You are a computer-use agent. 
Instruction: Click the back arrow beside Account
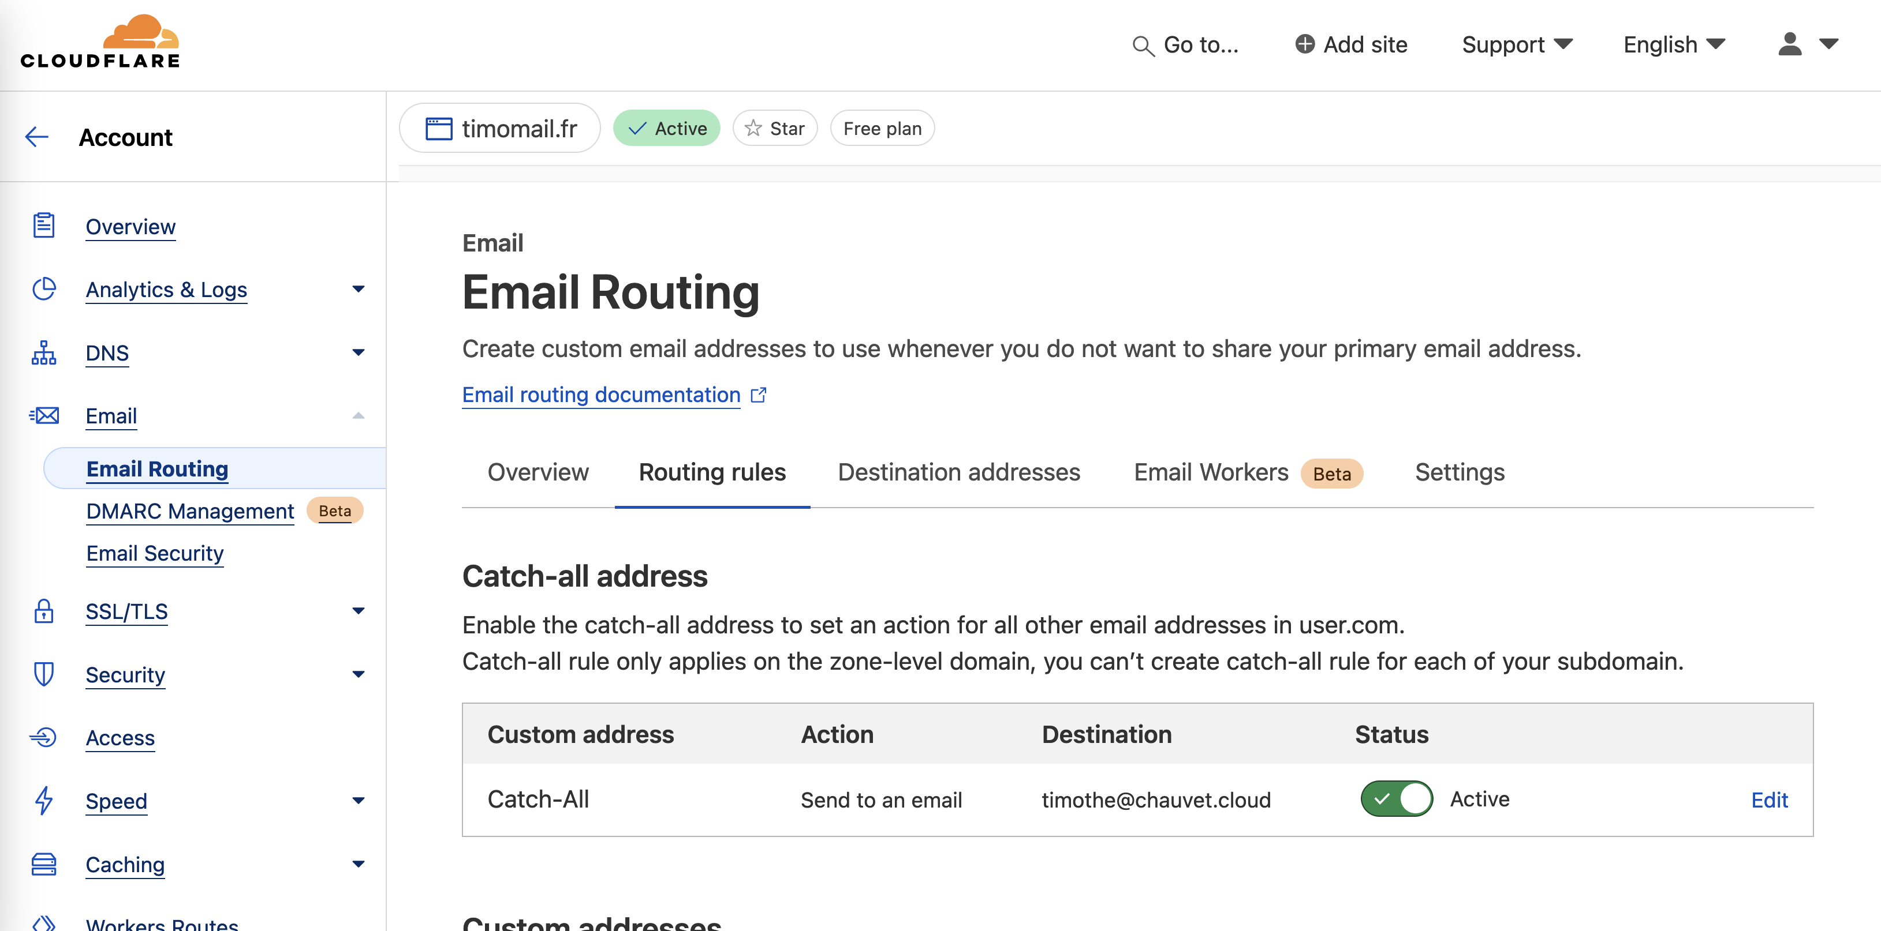point(36,137)
